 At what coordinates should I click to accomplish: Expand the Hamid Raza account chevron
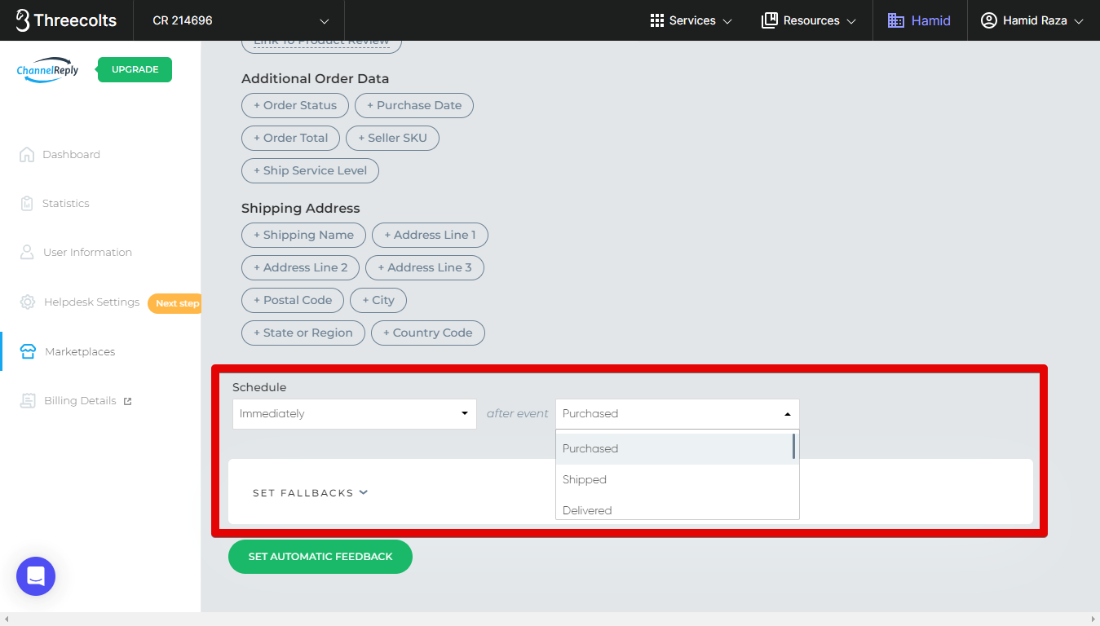[1079, 21]
